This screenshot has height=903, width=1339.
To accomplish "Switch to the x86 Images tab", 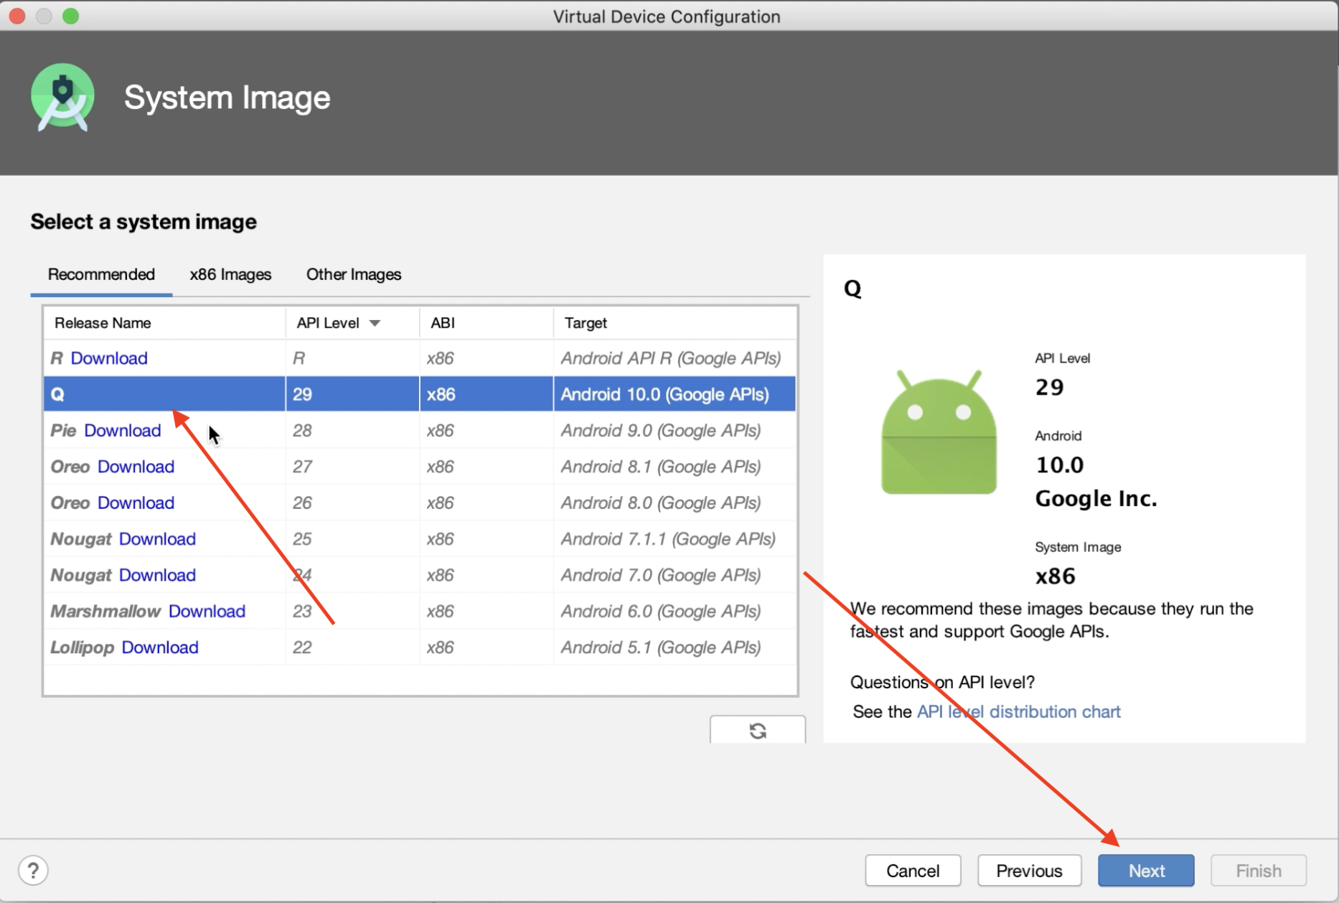I will coord(230,274).
